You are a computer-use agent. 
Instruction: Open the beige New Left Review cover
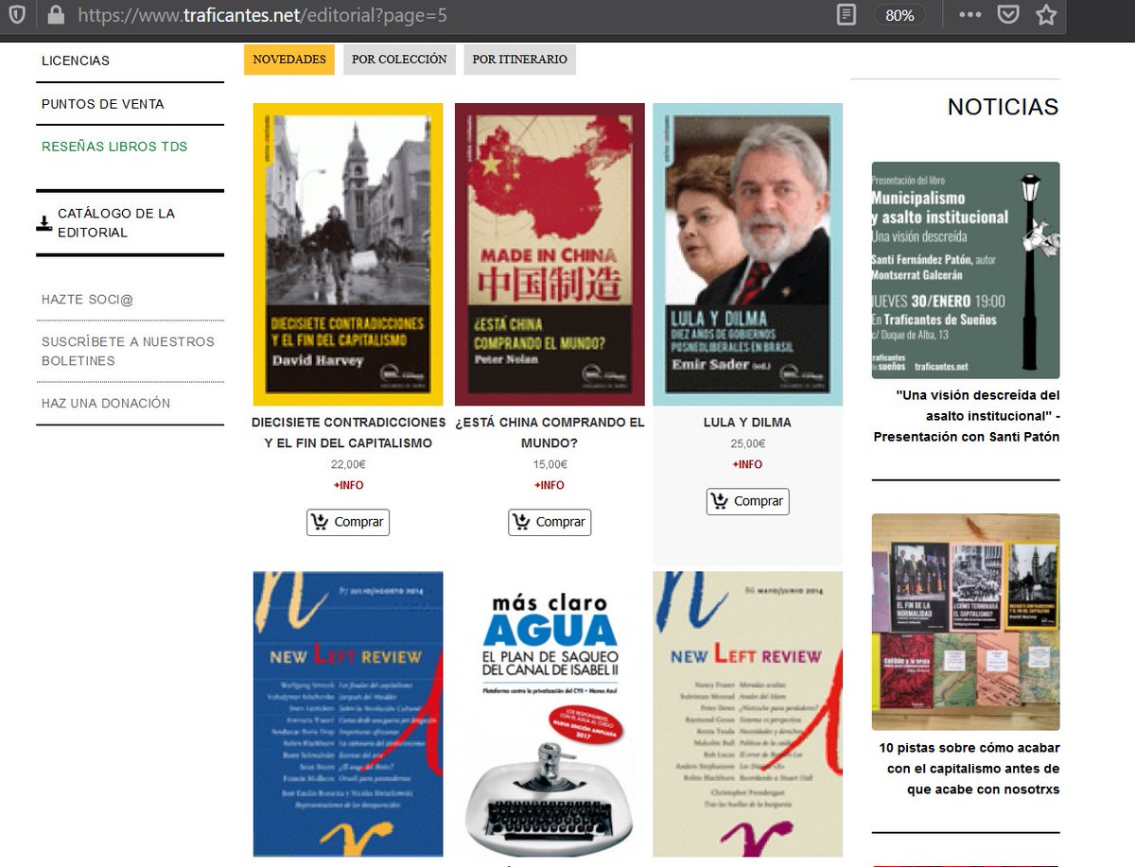(747, 714)
